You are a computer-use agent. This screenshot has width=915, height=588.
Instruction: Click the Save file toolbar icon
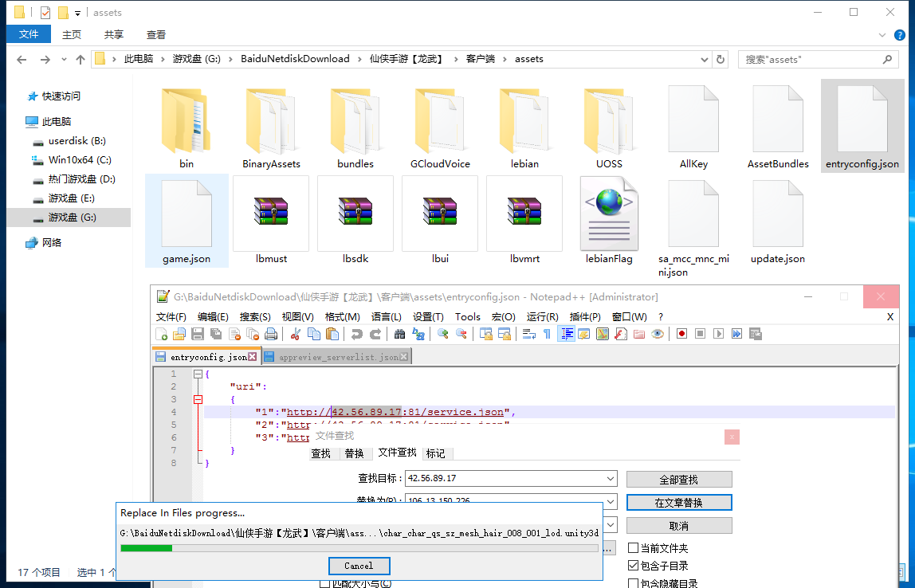[197, 334]
